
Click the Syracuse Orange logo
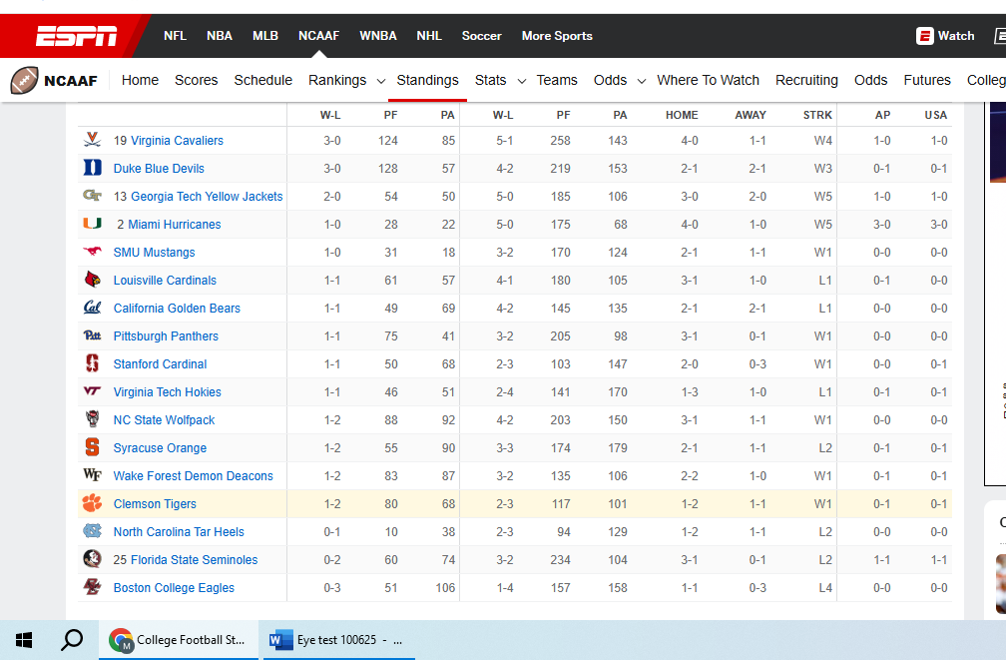click(92, 448)
